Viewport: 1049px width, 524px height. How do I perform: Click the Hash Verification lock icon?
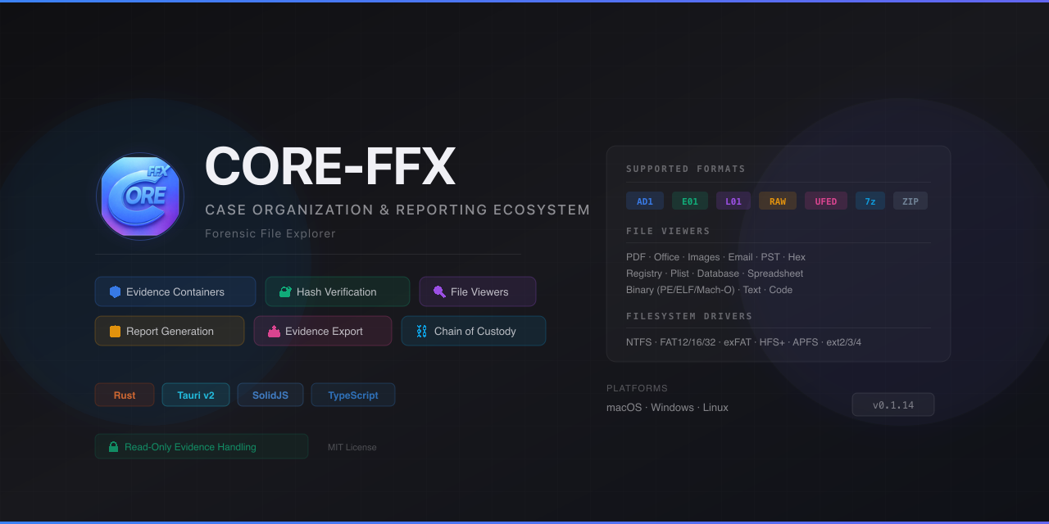click(x=285, y=291)
